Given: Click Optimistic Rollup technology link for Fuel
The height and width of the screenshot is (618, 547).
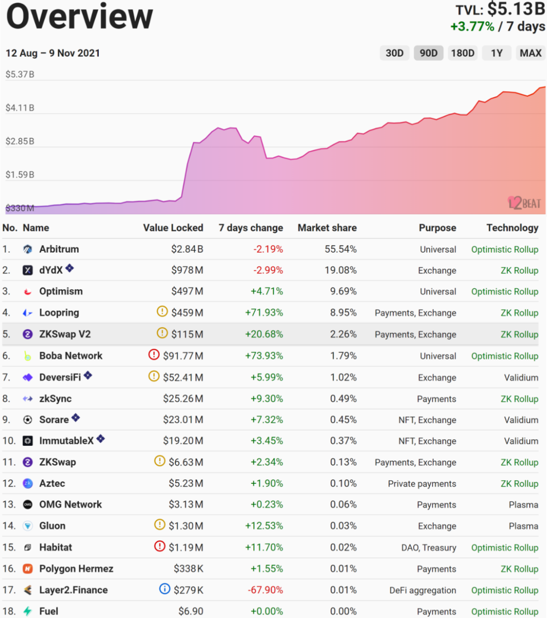Looking at the screenshot, I should (505, 611).
